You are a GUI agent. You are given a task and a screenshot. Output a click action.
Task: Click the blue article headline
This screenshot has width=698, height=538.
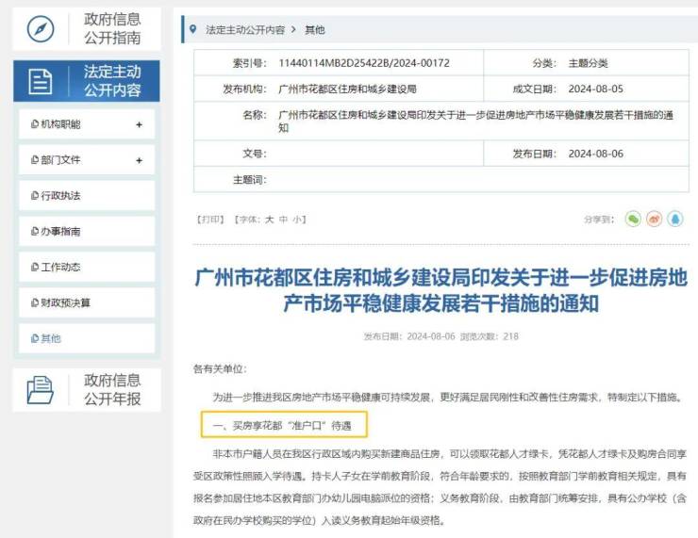pyautogui.click(x=441, y=290)
